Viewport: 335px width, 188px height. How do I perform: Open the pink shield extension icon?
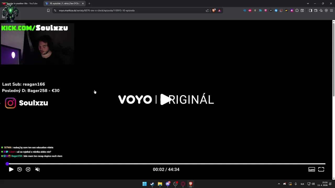(265, 10)
